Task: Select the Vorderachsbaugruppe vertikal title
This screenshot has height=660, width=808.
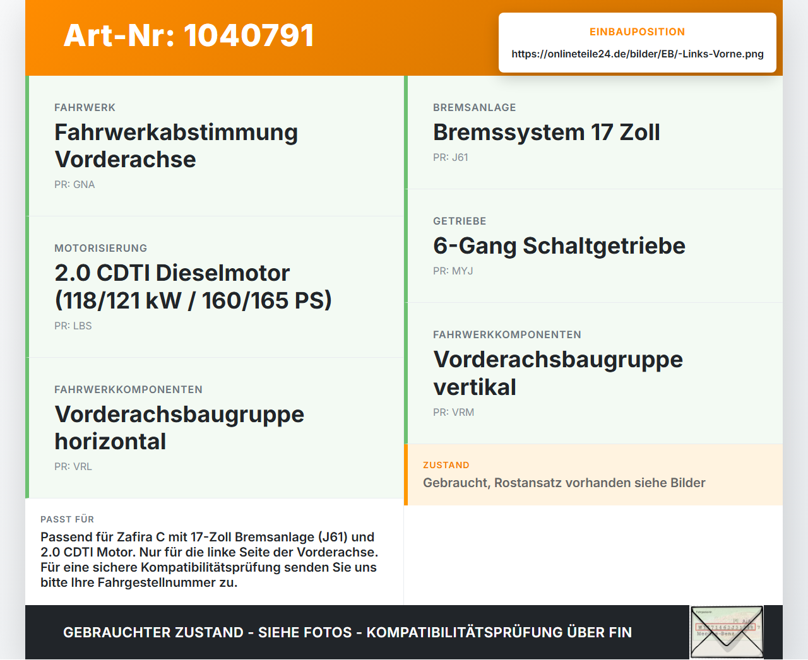Action: click(x=558, y=373)
